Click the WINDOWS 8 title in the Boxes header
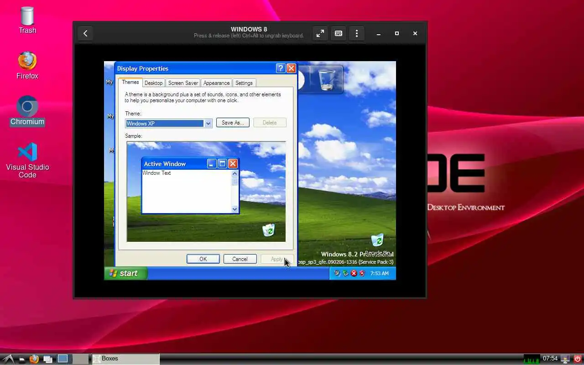 (x=249, y=29)
